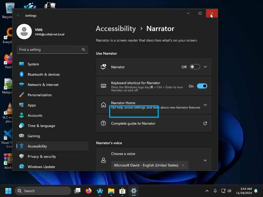Click the person icon beside Choose a voice
The image size is (263, 197).
pyautogui.click(x=104, y=160)
